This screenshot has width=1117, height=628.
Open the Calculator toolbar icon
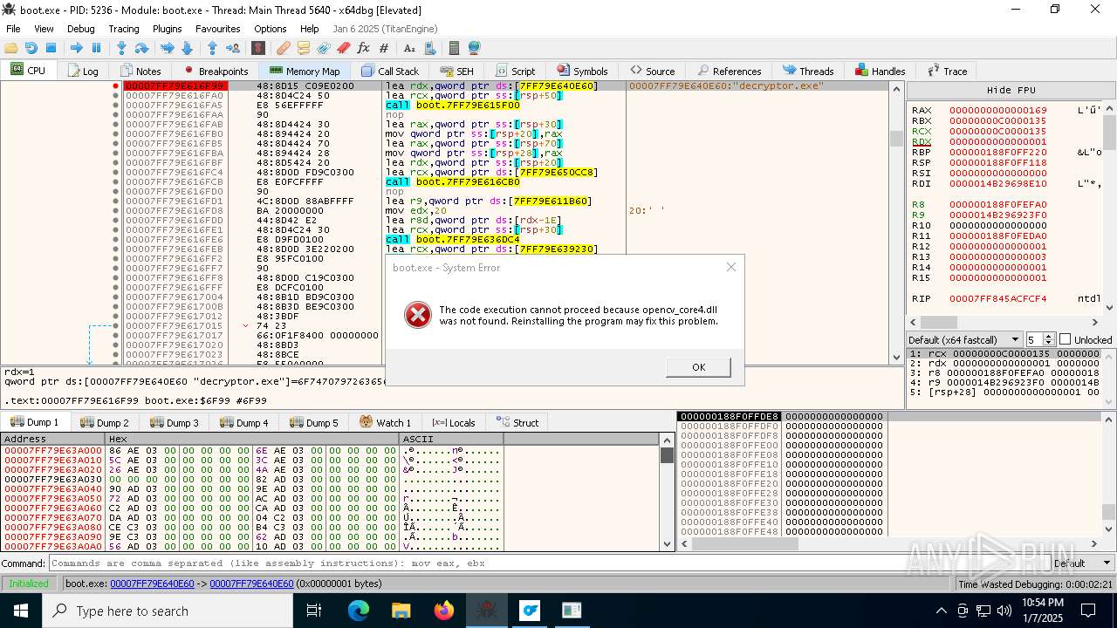(x=454, y=48)
